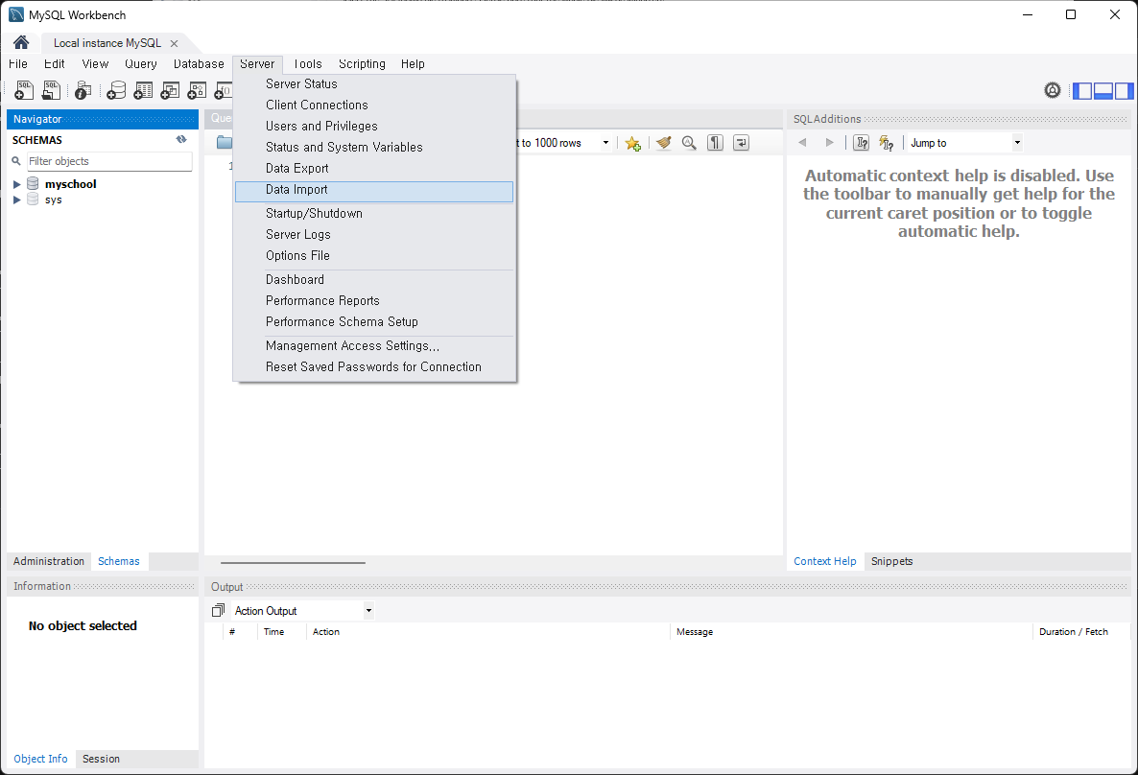1138x775 pixels.
Task: Open the Jump to dropdown
Action: [1017, 143]
